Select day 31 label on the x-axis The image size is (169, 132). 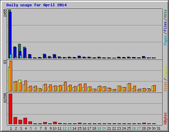click(158, 128)
